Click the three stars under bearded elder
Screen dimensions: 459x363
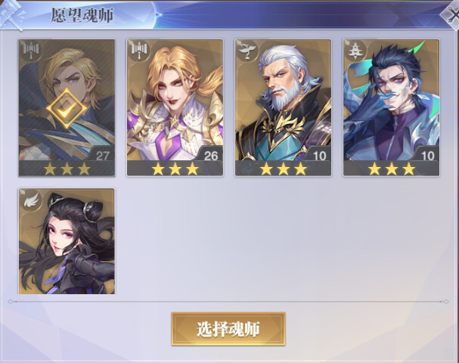(284, 169)
